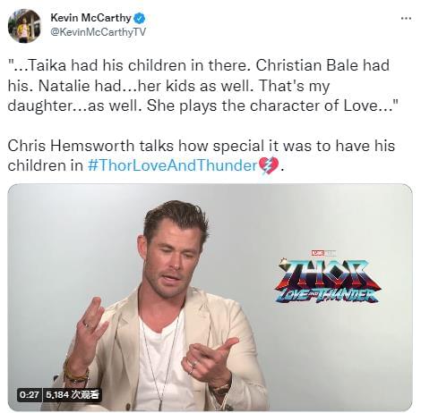Click Chris Hemsworth's face in the video
This screenshot has width=421, height=413.
(171, 257)
